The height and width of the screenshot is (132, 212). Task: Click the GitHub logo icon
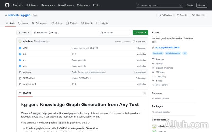pos(7,5)
